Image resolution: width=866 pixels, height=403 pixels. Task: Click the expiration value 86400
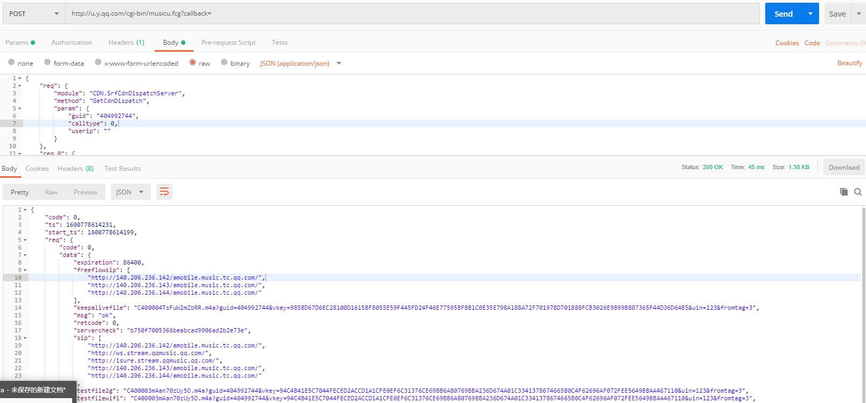132,262
